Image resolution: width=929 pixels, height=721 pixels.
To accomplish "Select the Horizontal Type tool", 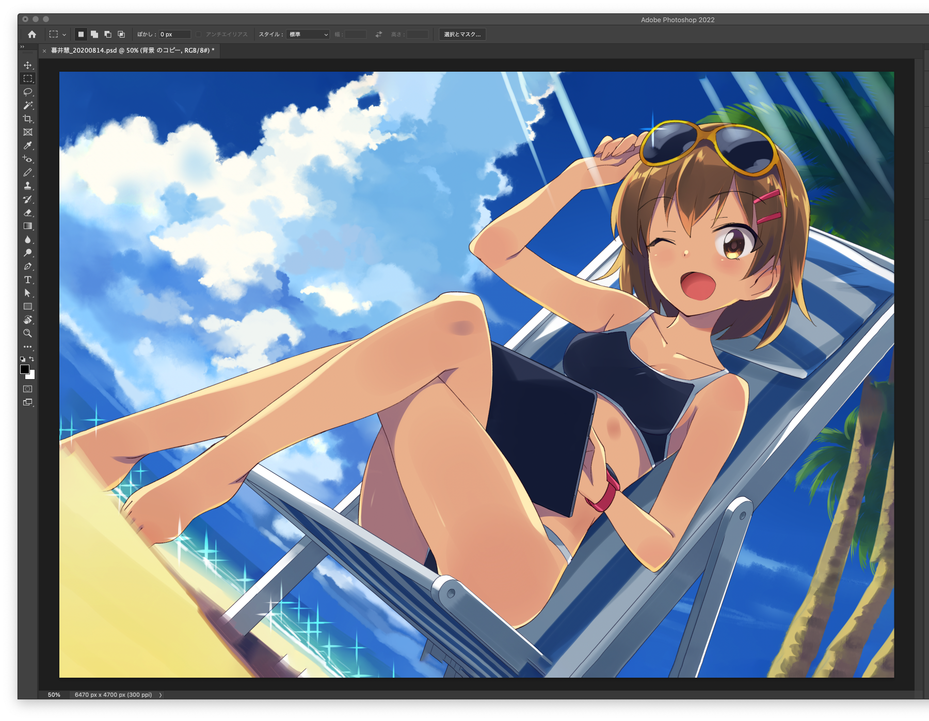I will (x=28, y=280).
